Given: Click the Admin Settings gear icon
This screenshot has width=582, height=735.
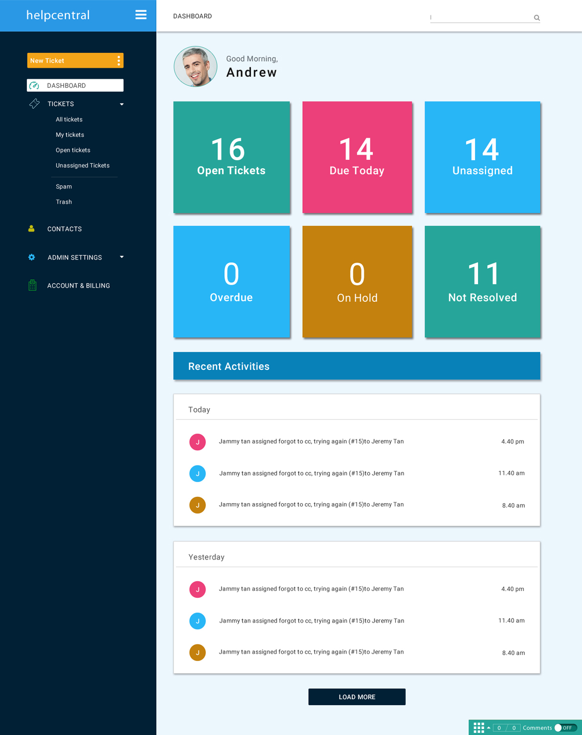Looking at the screenshot, I should (32, 257).
